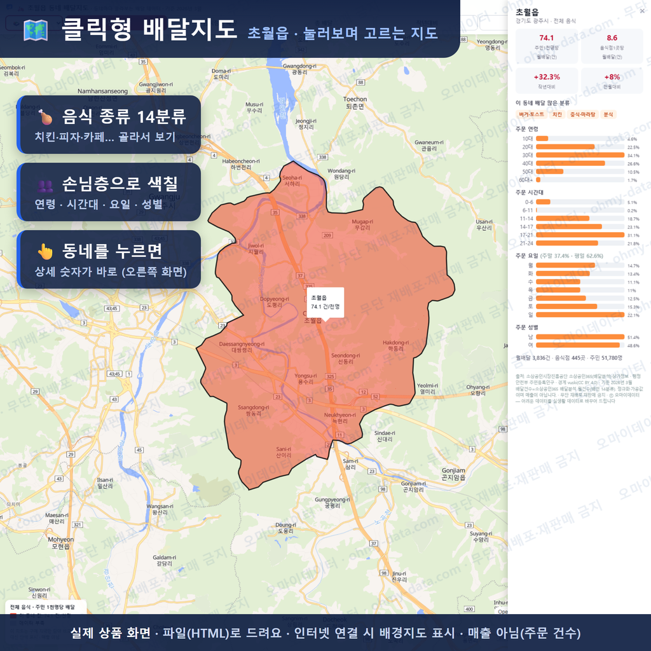Select the 중식·마라탕 category chip
The height and width of the screenshot is (651, 651).
pos(582,114)
